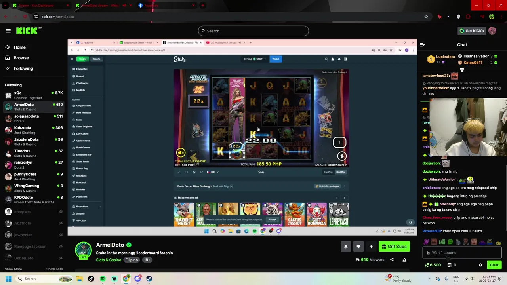Share the stream via the share icon
This screenshot has width=507, height=285.
click(392, 260)
